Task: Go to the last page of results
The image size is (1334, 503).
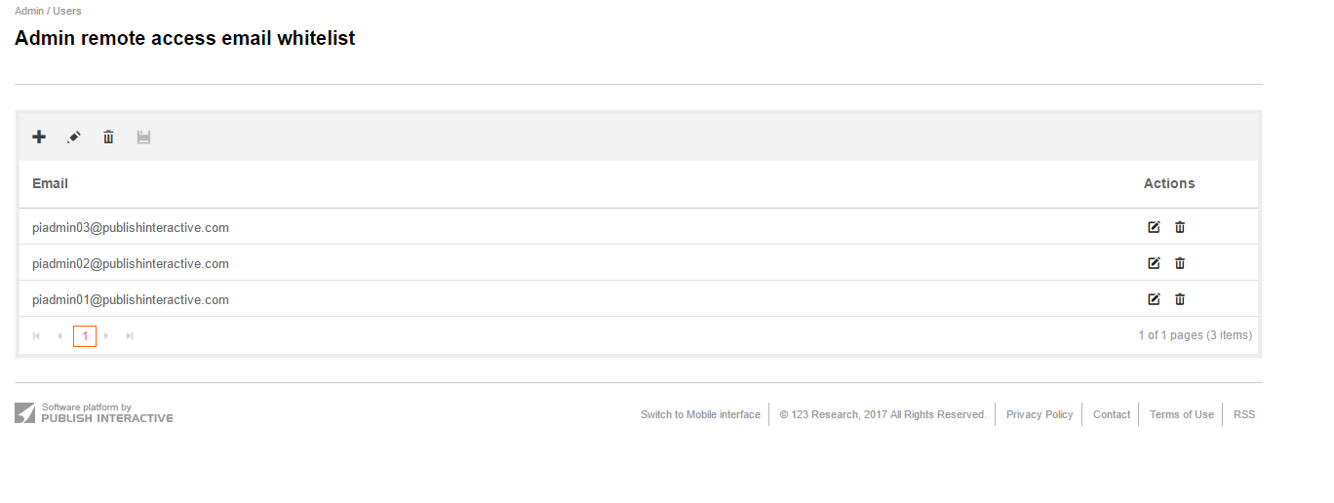Action: pos(130,336)
